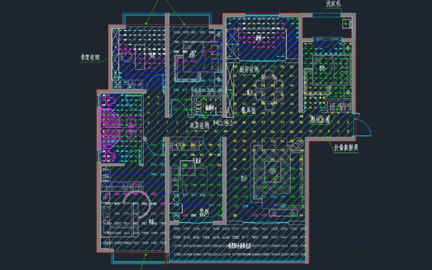Click the 餐具柜 annotation text

[x=248, y=110]
